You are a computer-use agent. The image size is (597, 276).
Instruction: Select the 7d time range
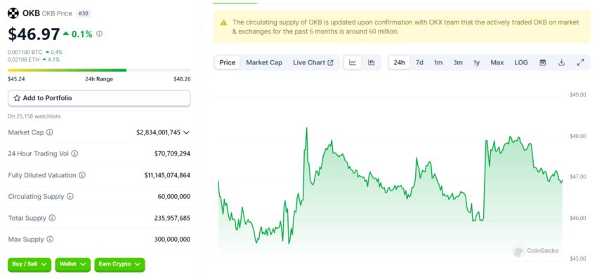[419, 62]
